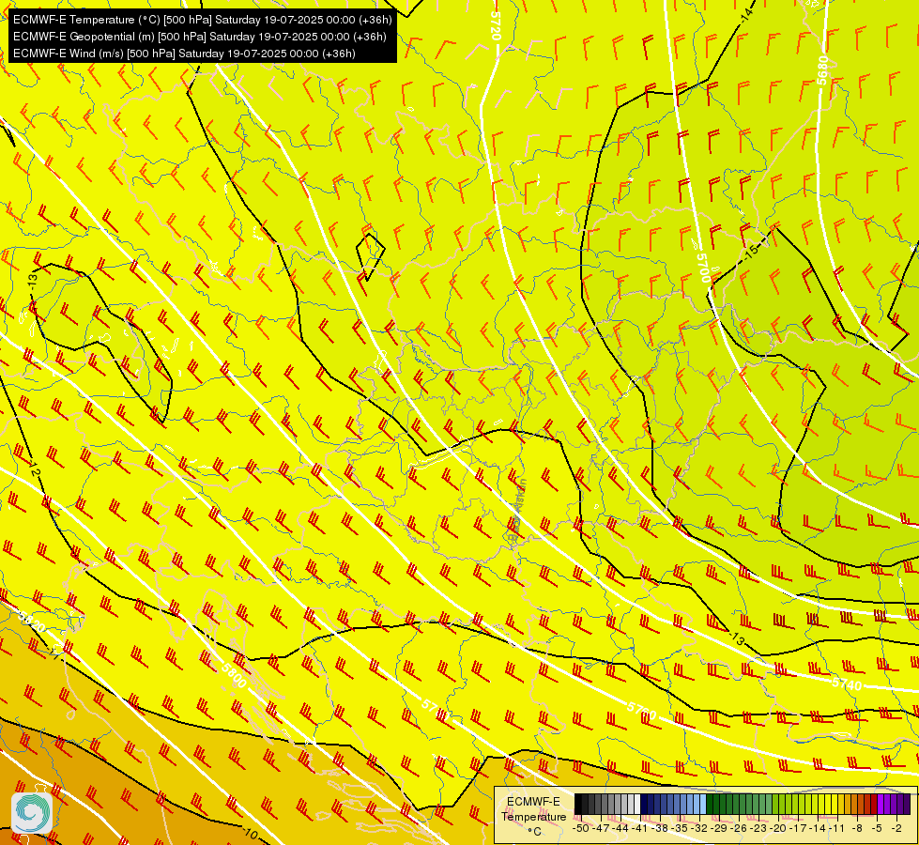Image resolution: width=919 pixels, height=845 pixels.
Task: Click the -11 value in the legend
Action: click(837, 828)
